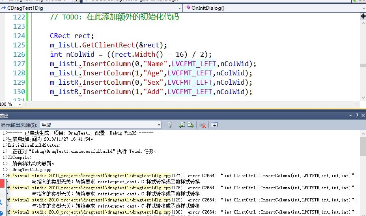This screenshot has height=216, width=366.
Task: Click the OnInitDialog() function icon
Action: click(x=187, y=8)
